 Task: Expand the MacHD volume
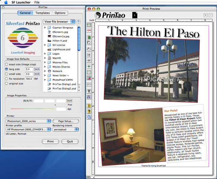click(x=45, y=58)
